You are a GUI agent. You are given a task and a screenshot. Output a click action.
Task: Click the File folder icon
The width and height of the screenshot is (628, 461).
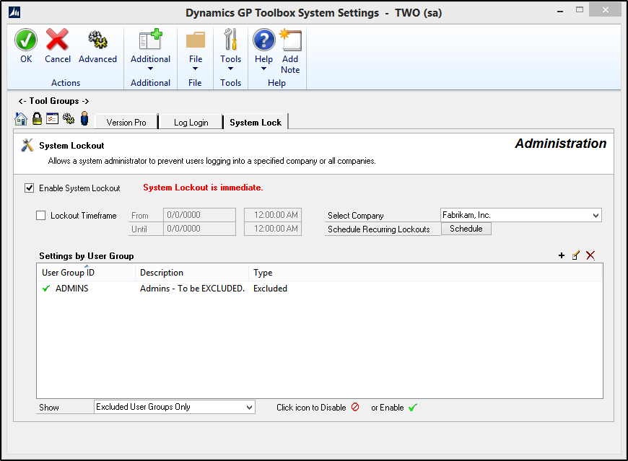pos(196,40)
